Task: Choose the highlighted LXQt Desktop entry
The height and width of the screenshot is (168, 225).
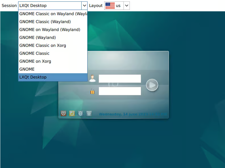Action: [x=53, y=77]
